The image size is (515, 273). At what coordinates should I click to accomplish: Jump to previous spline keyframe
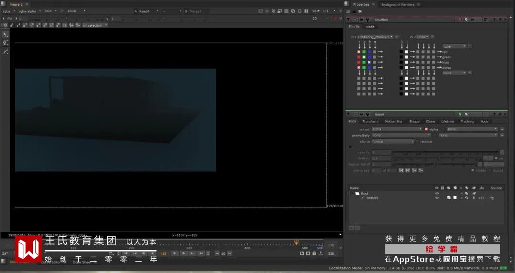click(401, 170)
